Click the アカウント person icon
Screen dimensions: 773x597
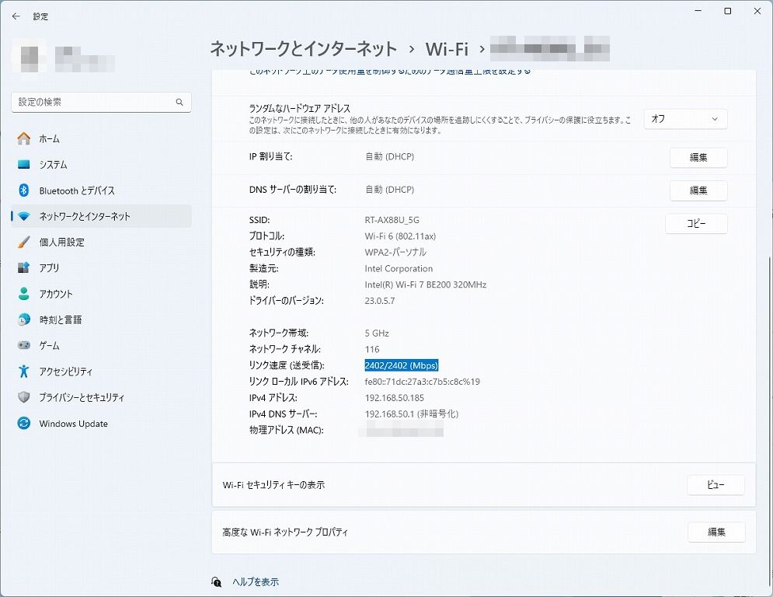[24, 294]
